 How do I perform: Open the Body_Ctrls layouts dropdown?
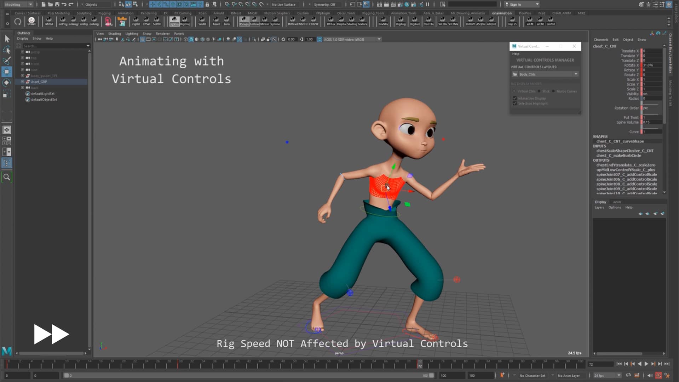576,74
